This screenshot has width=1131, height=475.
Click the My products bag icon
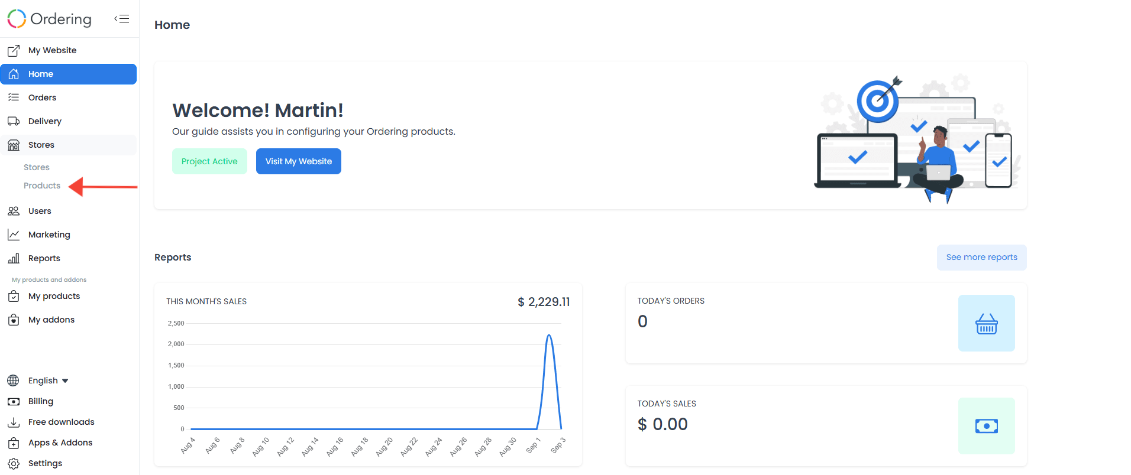pos(14,296)
